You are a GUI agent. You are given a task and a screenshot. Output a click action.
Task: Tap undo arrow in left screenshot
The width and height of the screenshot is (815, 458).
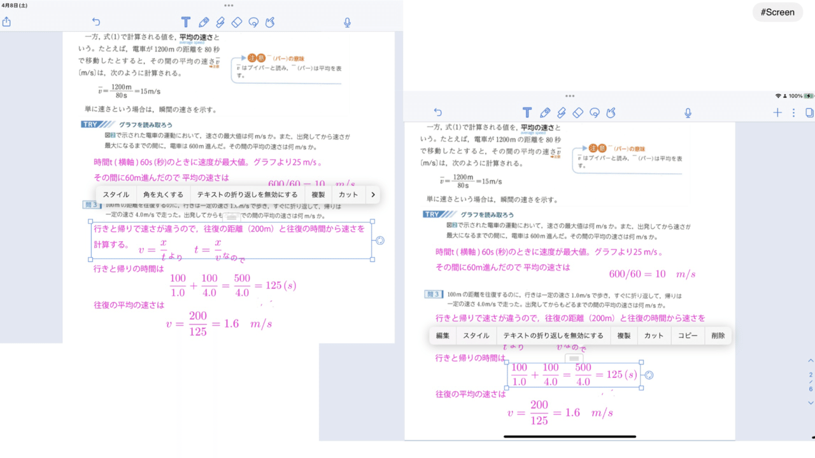click(96, 22)
